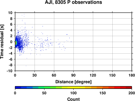Viewport: 135px width, 101px height.
Task: Click the x-axis tick label "120"
Action: click(93, 75)
